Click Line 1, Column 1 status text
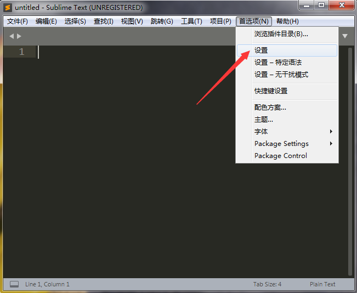The image size is (357, 293). (x=47, y=284)
